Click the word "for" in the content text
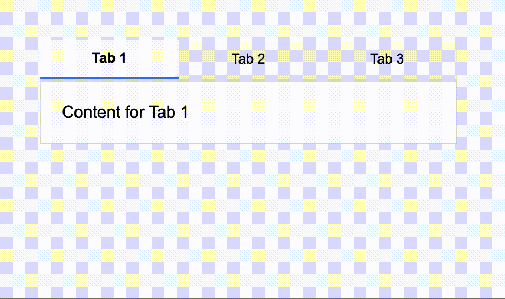The image size is (505, 299). tap(135, 112)
